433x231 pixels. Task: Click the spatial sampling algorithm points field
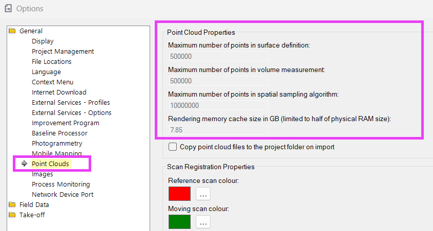pos(218,105)
